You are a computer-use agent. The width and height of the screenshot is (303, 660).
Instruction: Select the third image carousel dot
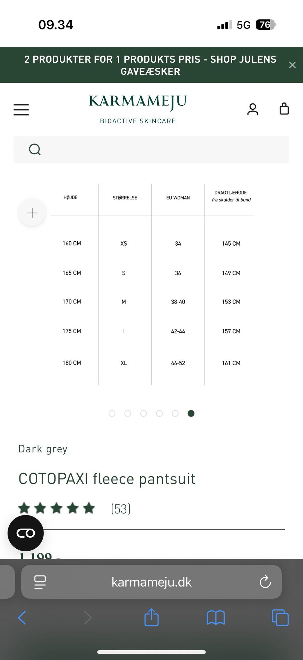(x=144, y=413)
